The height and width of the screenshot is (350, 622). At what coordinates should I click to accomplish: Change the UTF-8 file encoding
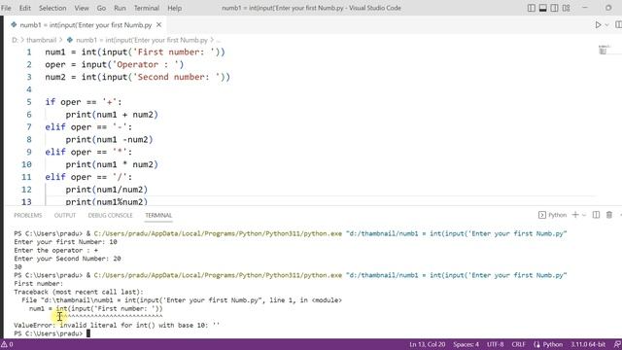click(495, 344)
